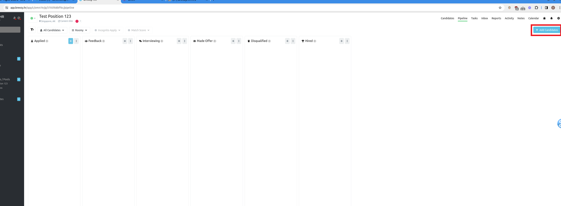
Task: Open the candidate filter funnel icon
Action: tap(32, 30)
